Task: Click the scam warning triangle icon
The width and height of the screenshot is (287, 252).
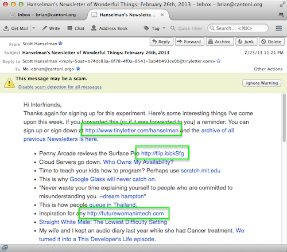Action: (x=9, y=83)
